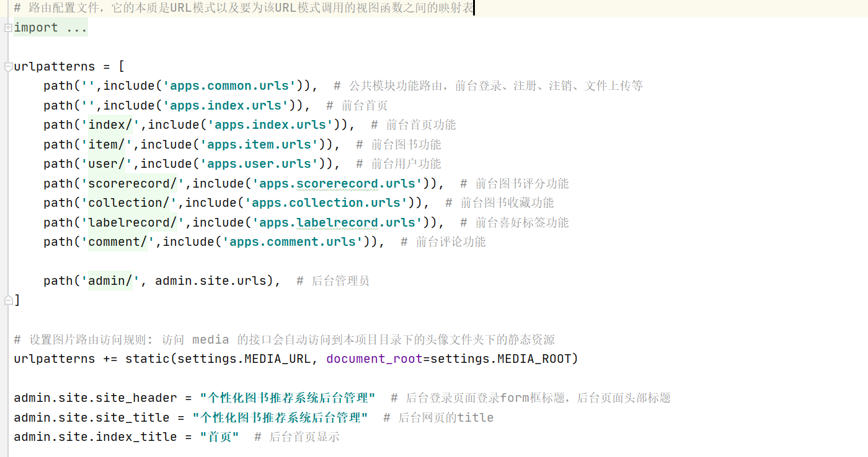The image size is (868, 457).
Task: Click the comment '# 后台管理员'
Action: click(x=333, y=281)
